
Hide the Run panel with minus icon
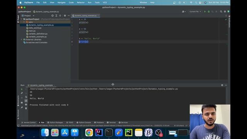[226, 85]
